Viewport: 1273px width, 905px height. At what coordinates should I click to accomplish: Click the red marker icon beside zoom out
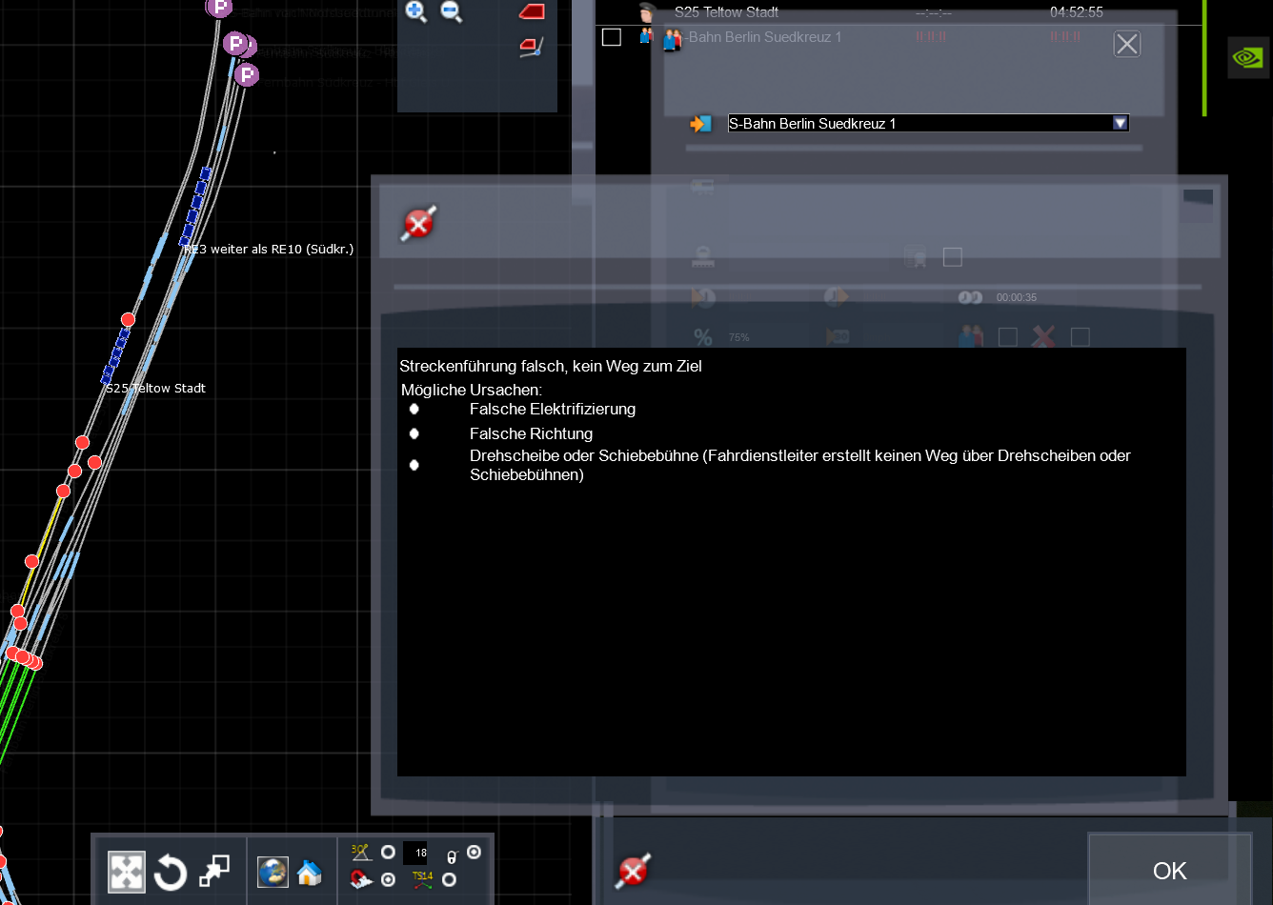[x=532, y=11]
